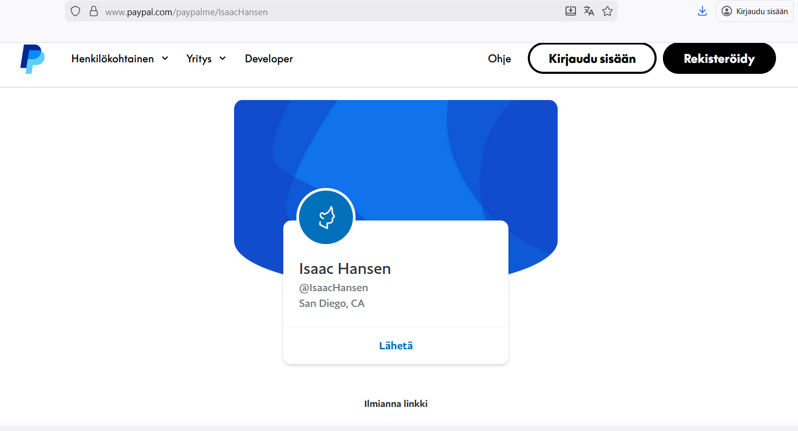The height and width of the screenshot is (431, 798).
Task: Click the PayPal logo
Action: pos(32,59)
